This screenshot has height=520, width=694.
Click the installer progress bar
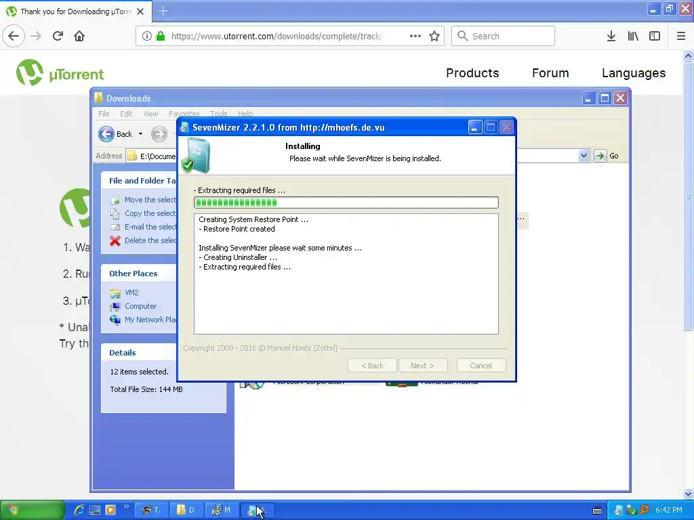coord(346,202)
